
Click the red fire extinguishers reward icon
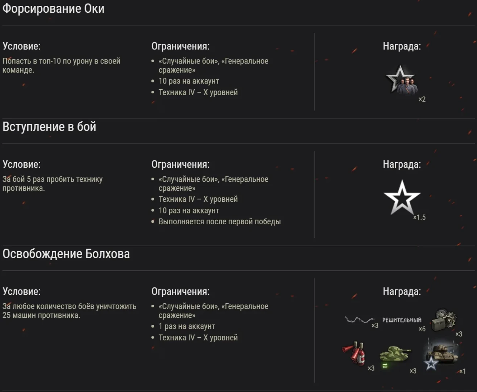click(x=354, y=353)
